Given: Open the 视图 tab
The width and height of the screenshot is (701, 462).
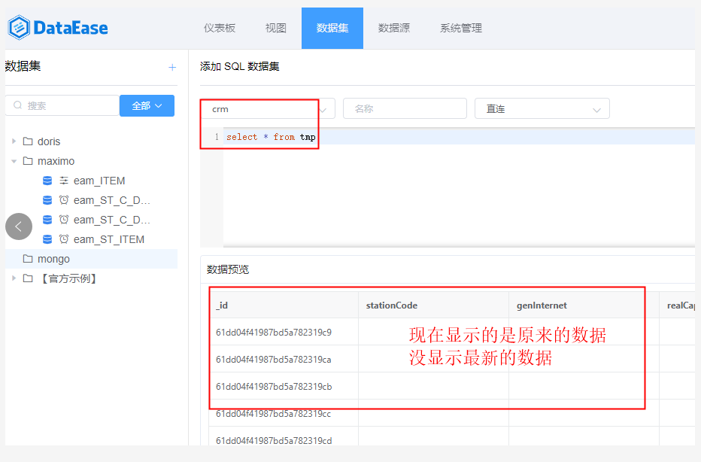Looking at the screenshot, I should tap(276, 28).
